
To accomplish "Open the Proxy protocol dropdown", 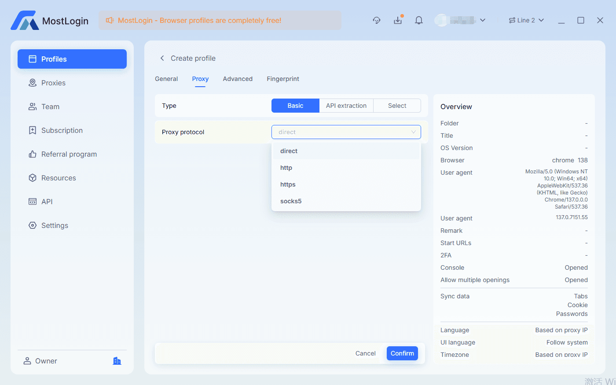I will [346, 132].
